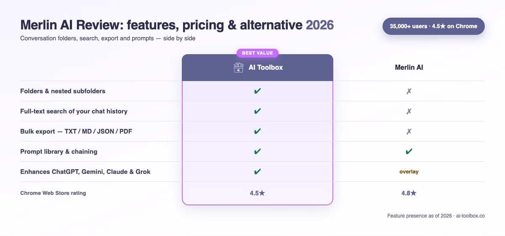Click the AI Toolbox gift box icon

click(x=239, y=68)
